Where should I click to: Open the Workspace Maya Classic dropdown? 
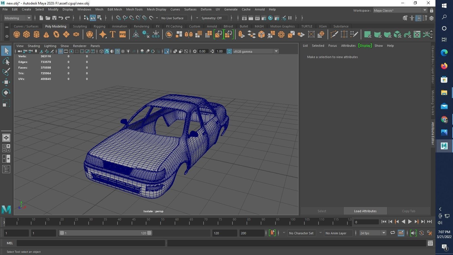400,10
